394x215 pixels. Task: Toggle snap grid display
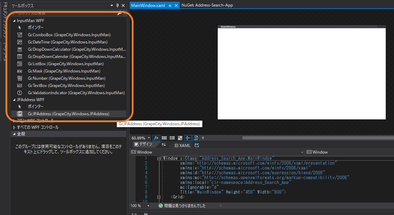click(164, 138)
